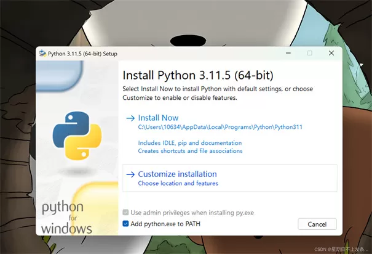Close the Python Setup window
The image size is (372, 254).
pos(331,53)
